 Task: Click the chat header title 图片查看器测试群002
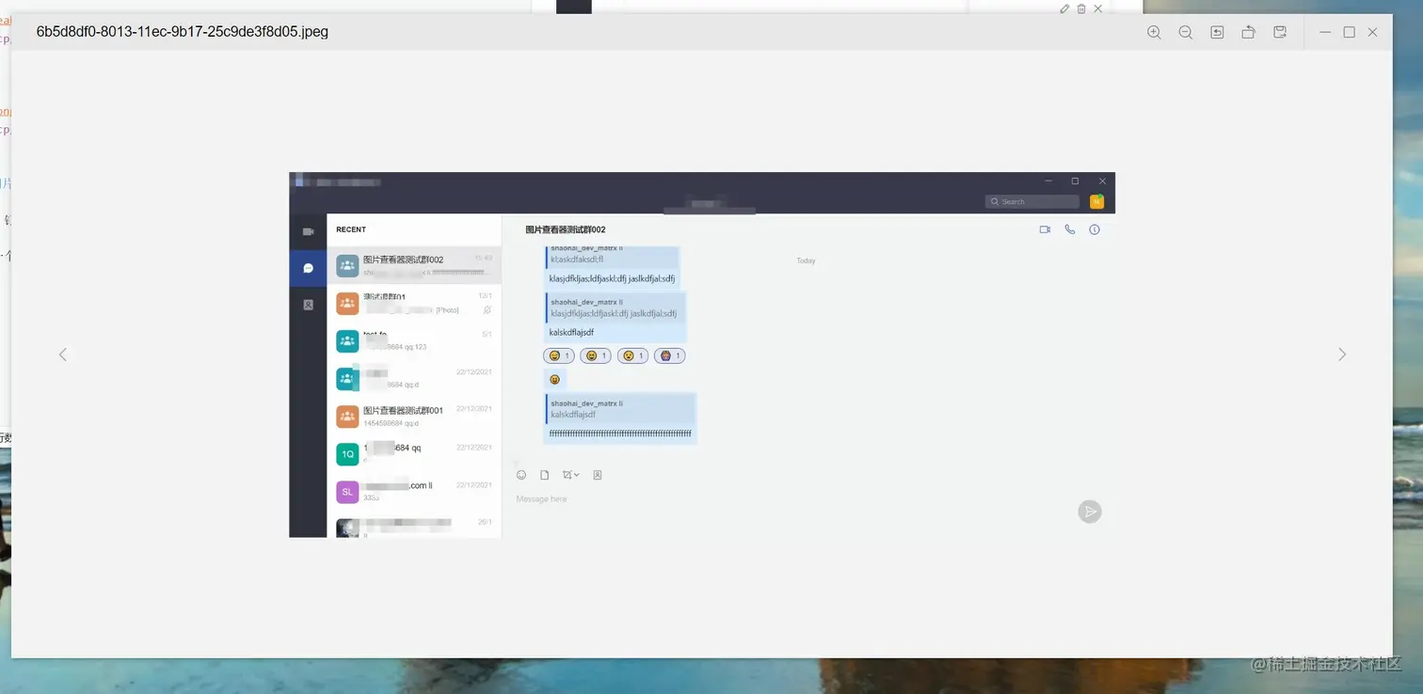566,229
